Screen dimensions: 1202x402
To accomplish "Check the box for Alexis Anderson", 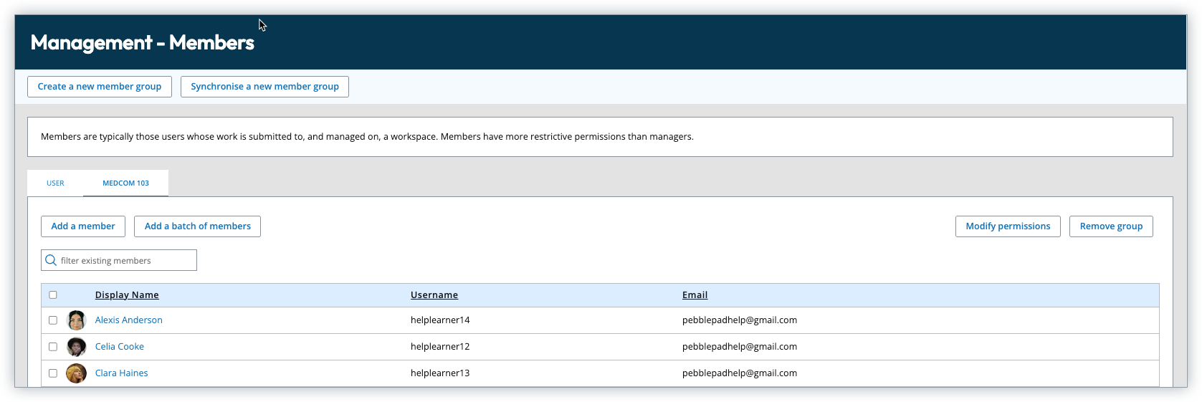I will [x=53, y=320].
